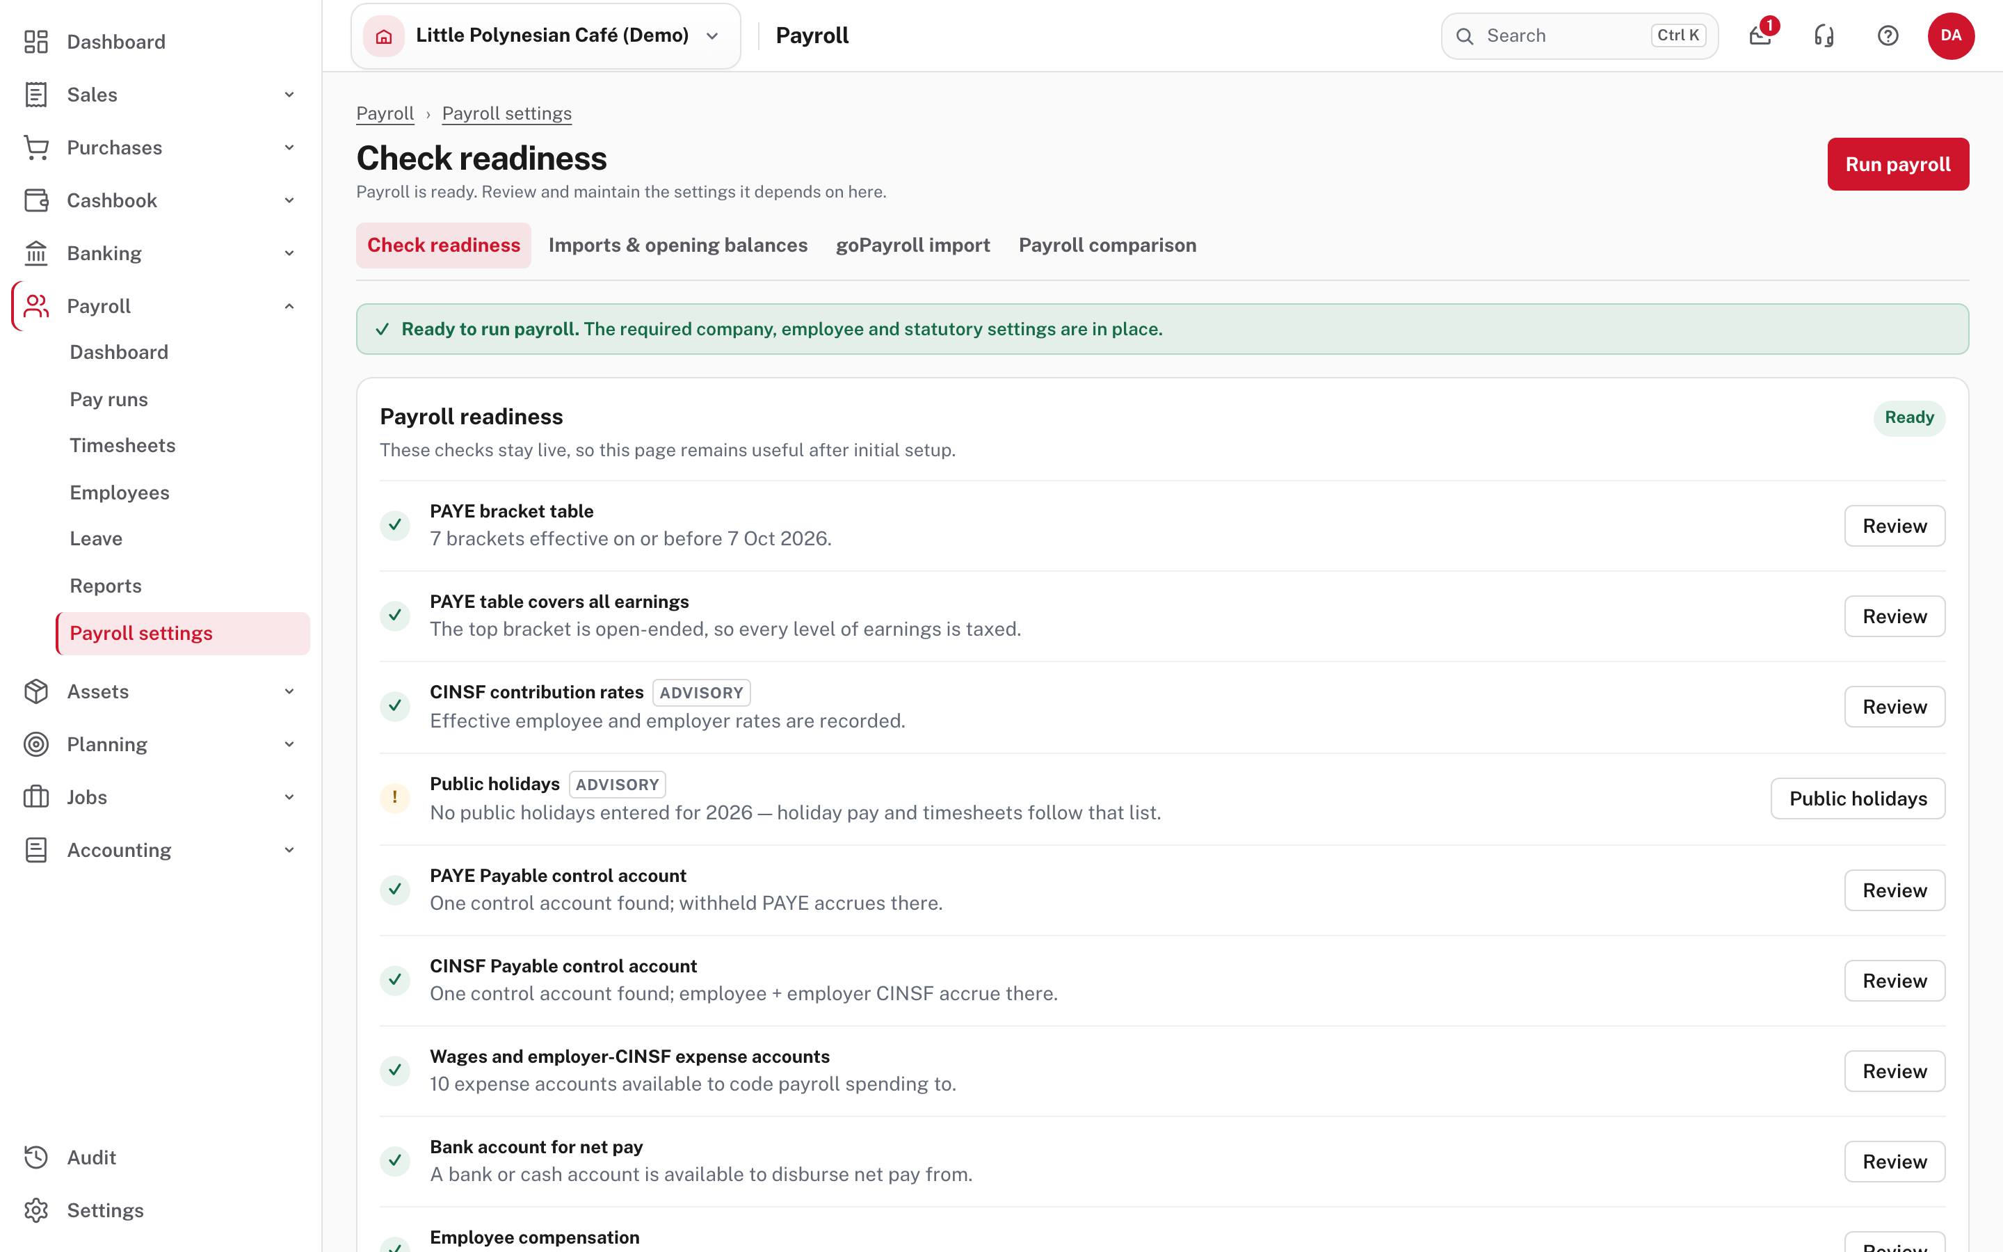This screenshot has height=1252, width=2003.
Task: Switch to goPayroll import tab
Action: click(913, 245)
